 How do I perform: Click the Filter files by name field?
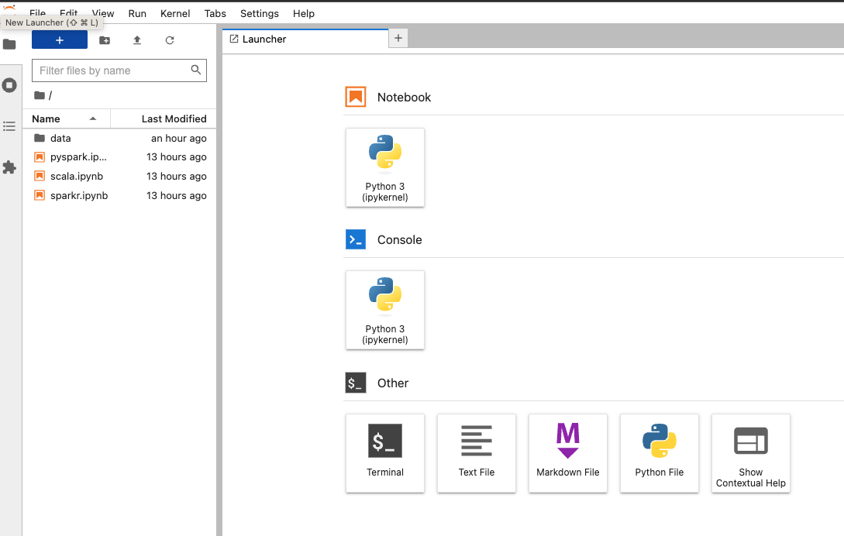[119, 70]
